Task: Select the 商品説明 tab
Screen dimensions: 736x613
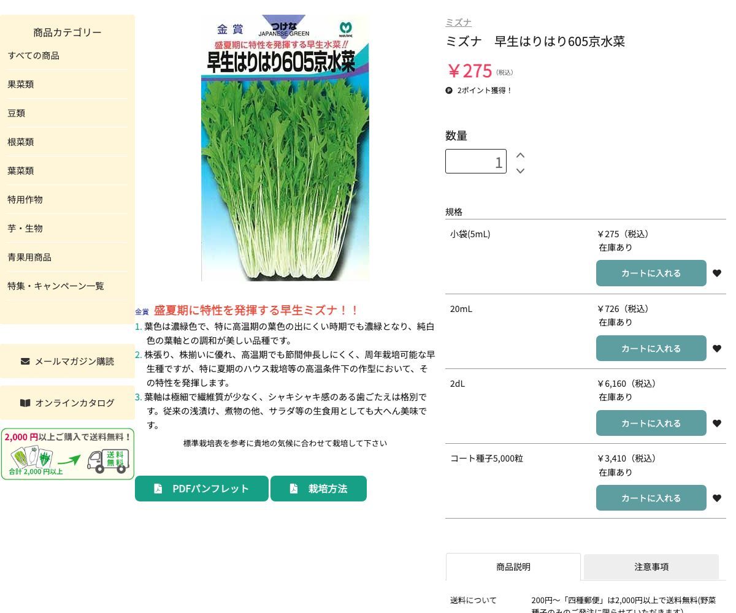Action: [x=513, y=566]
